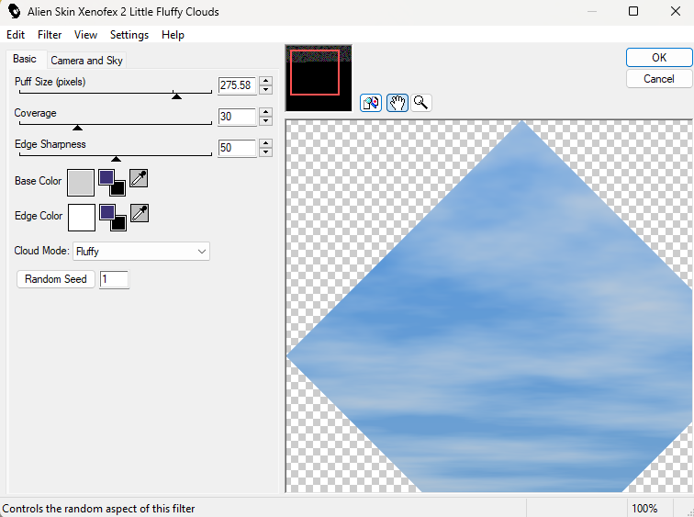This screenshot has width=694, height=517.
Task: Click the Edge Sharpness slider handle
Action: tap(116, 159)
